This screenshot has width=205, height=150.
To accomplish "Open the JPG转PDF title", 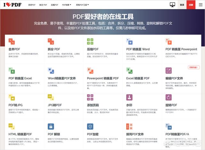I will click(55, 105).
